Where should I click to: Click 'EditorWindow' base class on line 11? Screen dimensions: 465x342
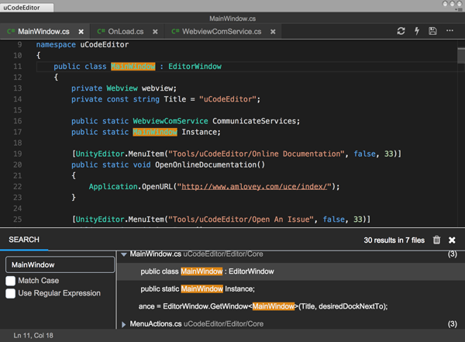195,67
